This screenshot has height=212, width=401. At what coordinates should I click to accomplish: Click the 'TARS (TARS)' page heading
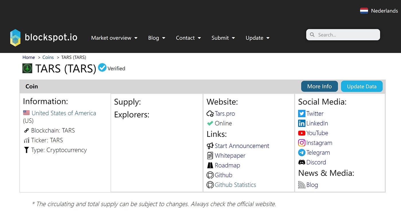[66, 69]
